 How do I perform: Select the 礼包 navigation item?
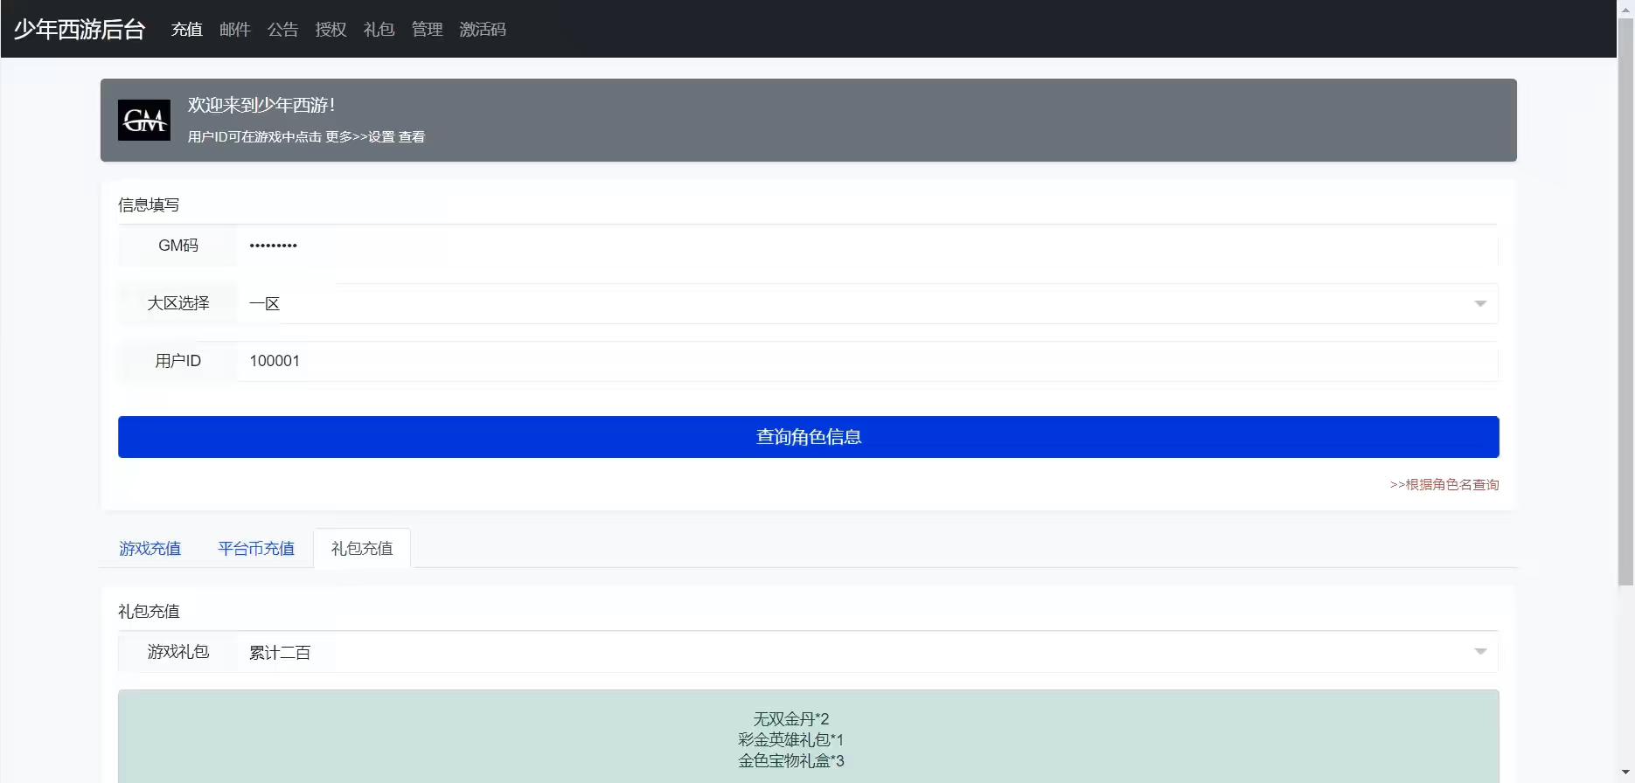pos(379,30)
